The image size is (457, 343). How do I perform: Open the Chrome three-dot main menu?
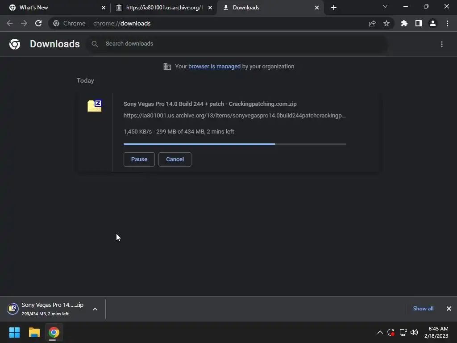click(447, 23)
